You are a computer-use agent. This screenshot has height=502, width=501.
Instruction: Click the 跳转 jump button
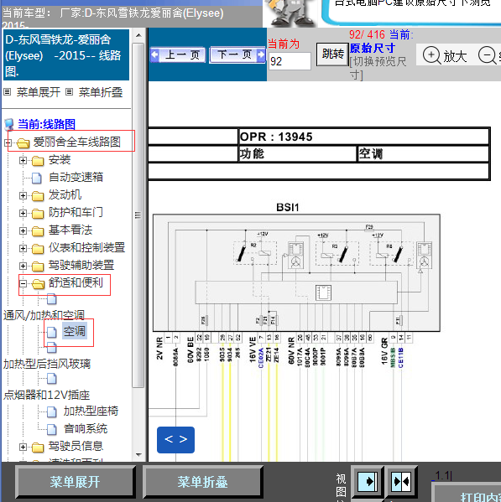[332, 54]
